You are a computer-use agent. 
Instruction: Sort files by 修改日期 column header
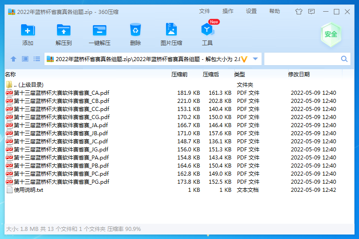298,75
